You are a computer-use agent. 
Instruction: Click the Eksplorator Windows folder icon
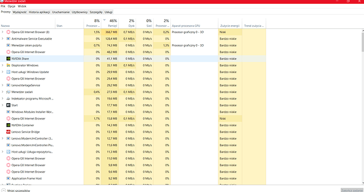point(8,65)
